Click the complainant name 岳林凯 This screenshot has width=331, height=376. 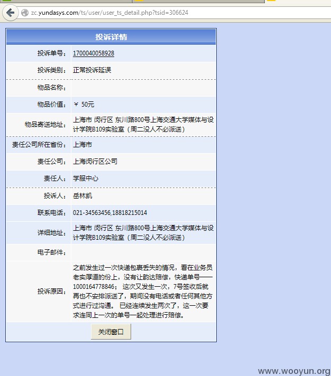pyautogui.click(x=82, y=196)
